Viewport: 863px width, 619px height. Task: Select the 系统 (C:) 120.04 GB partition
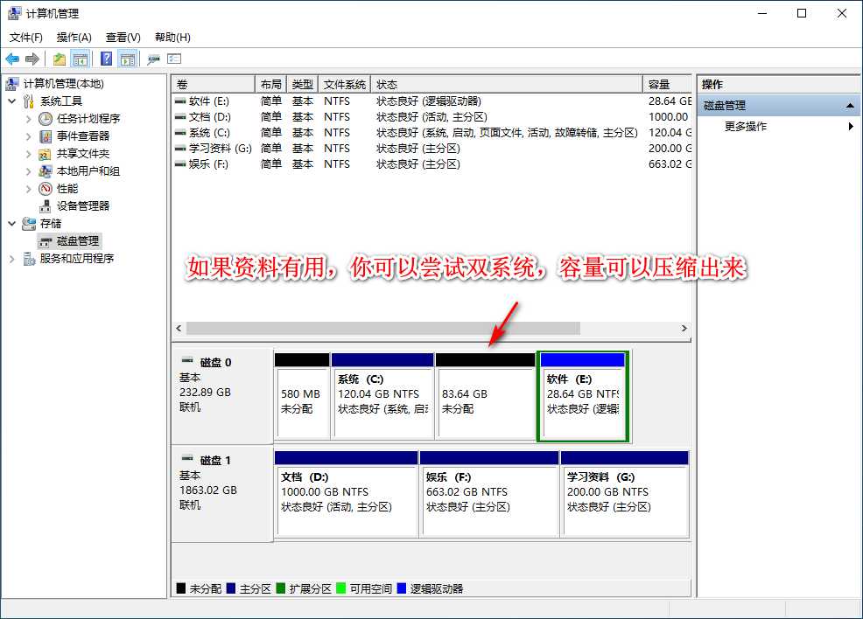coord(382,396)
